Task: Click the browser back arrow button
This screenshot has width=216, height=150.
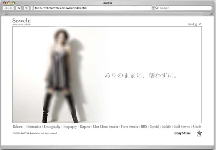Action: [6, 8]
